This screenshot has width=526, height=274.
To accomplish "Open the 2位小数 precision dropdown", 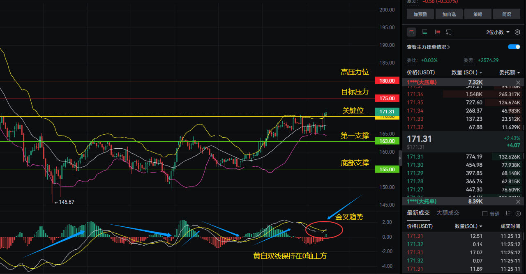I will click(x=498, y=32).
